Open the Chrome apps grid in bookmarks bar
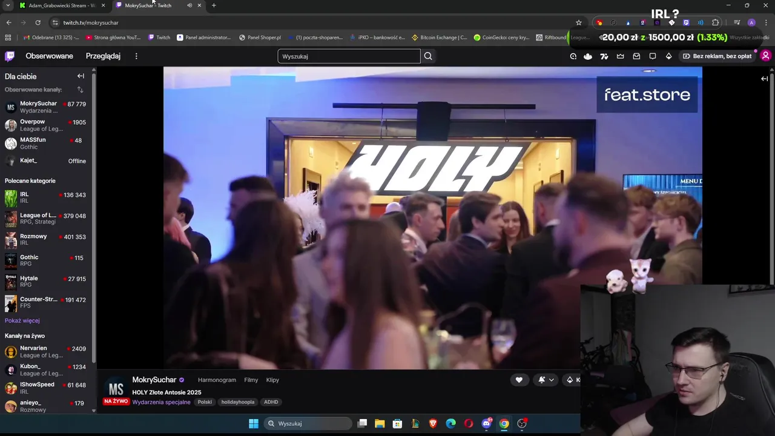The height and width of the screenshot is (436, 775). 8,38
